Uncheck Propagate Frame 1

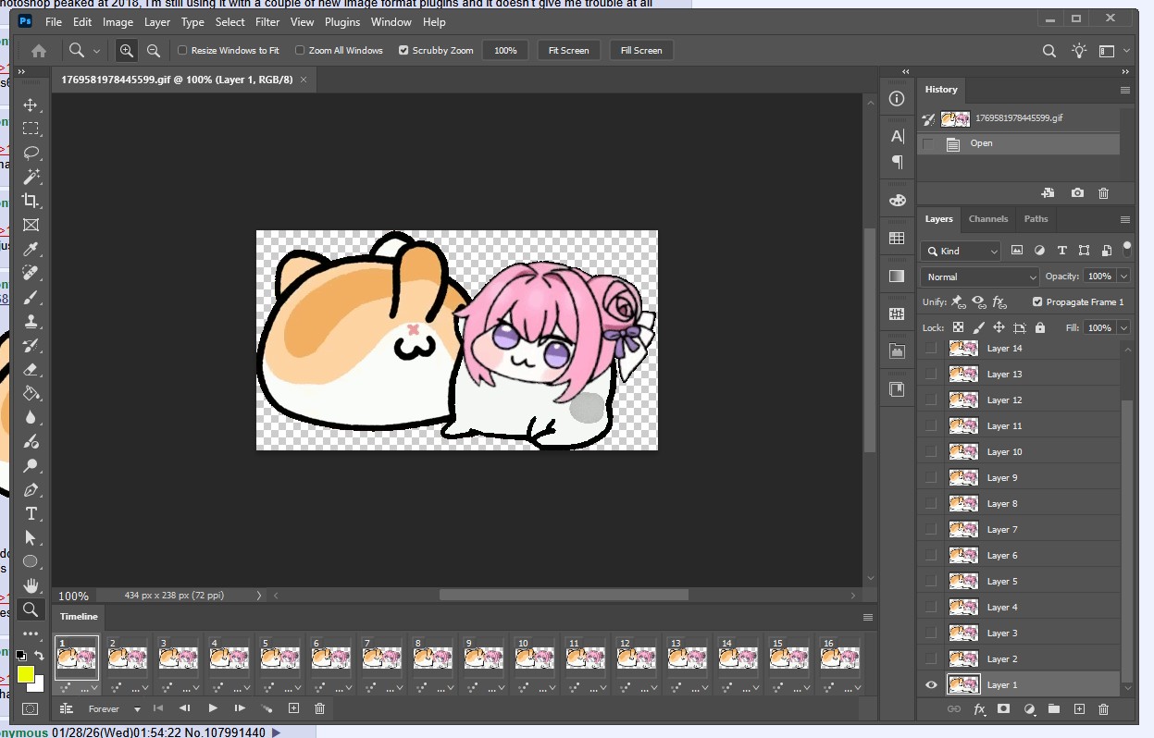[x=1037, y=302]
